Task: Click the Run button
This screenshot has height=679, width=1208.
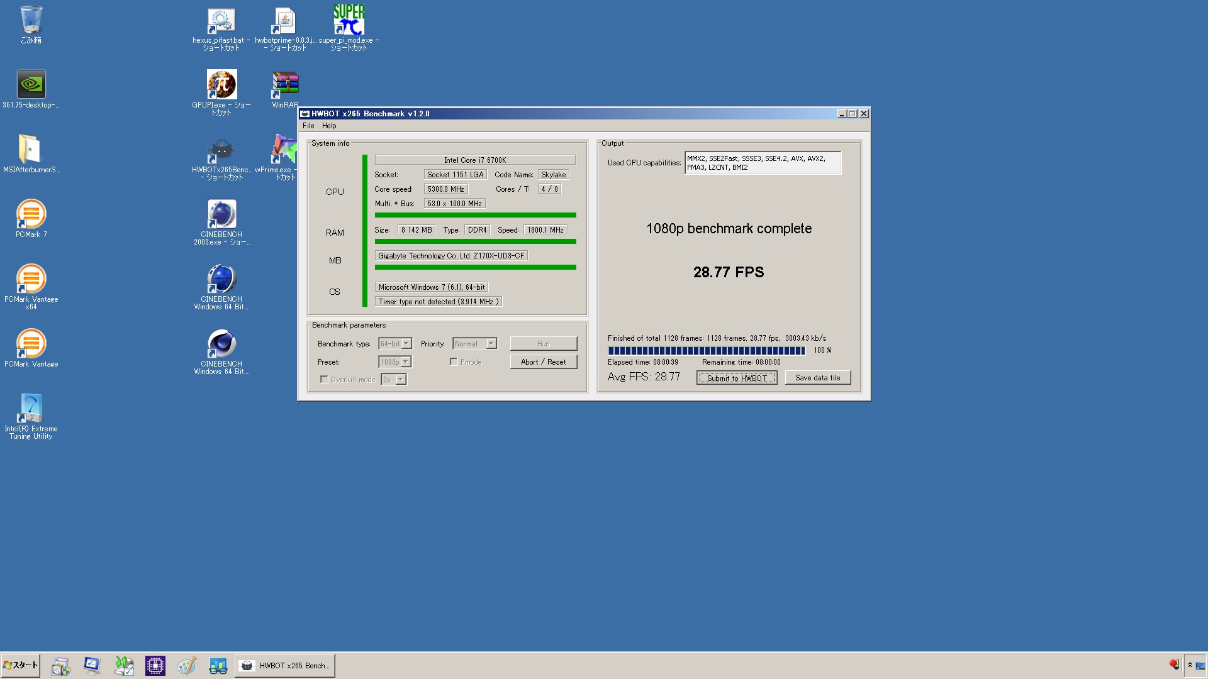Action: 544,344
